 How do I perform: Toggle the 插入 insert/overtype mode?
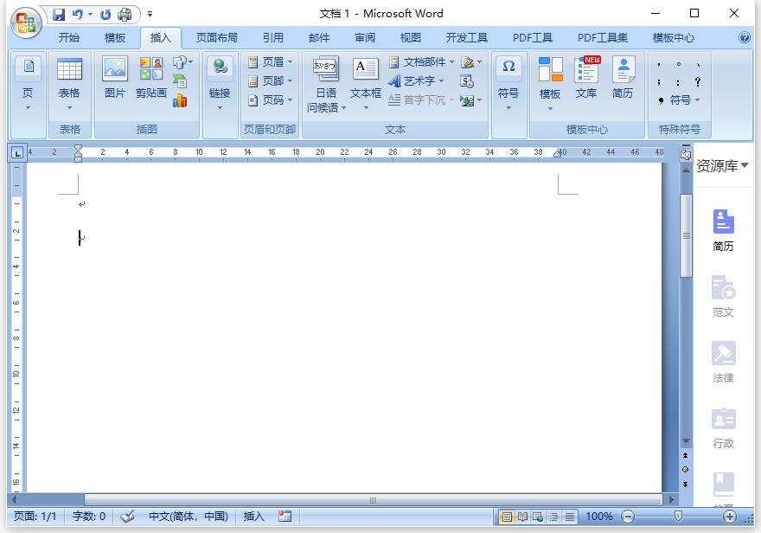point(253,516)
